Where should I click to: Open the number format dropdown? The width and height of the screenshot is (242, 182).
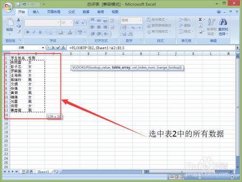140,20
